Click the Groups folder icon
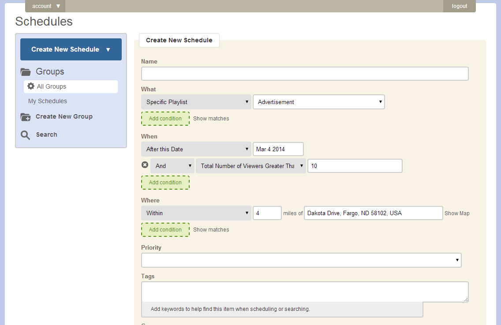 pos(26,72)
